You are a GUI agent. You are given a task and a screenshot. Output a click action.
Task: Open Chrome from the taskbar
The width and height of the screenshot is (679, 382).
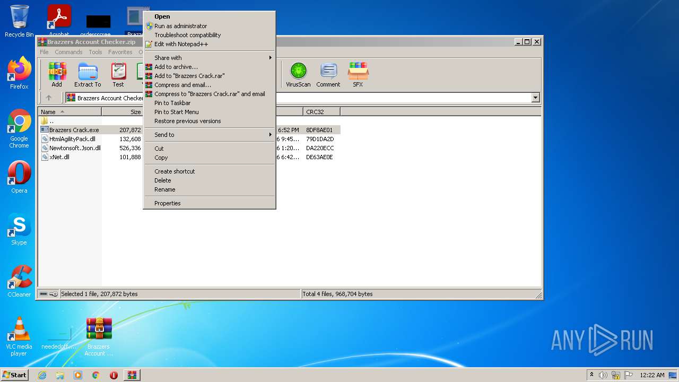point(95,375)
